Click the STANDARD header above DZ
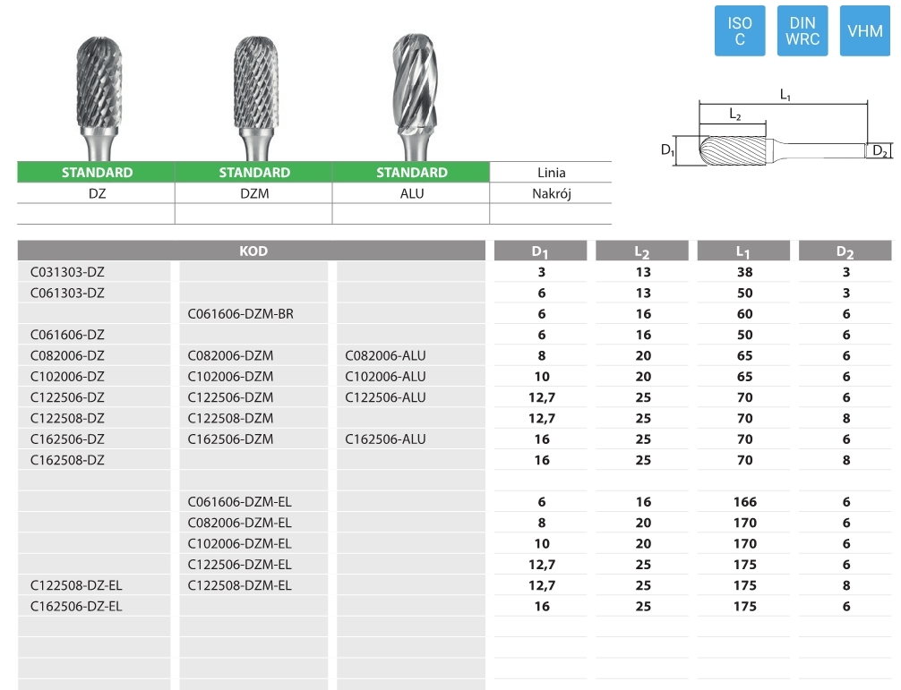Screen dimensions: 901x690 [x=97, y=173]
